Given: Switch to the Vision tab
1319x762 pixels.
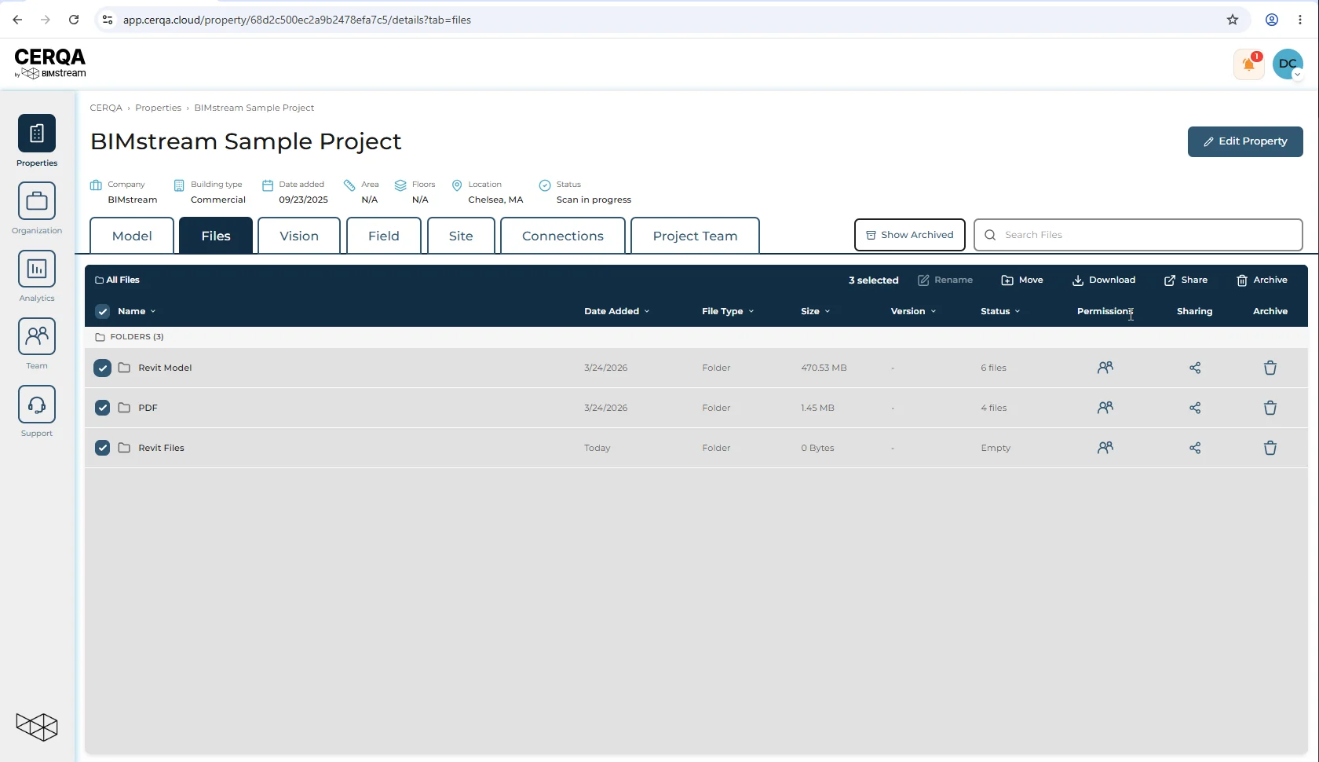Looking at the screenshot, I should coord(299,236).
